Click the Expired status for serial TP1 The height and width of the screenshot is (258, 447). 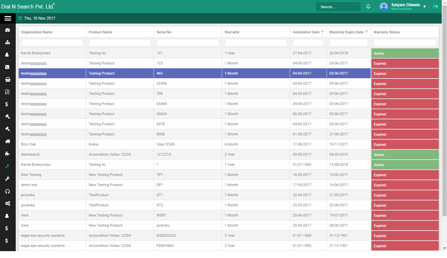tap(405, 175)
